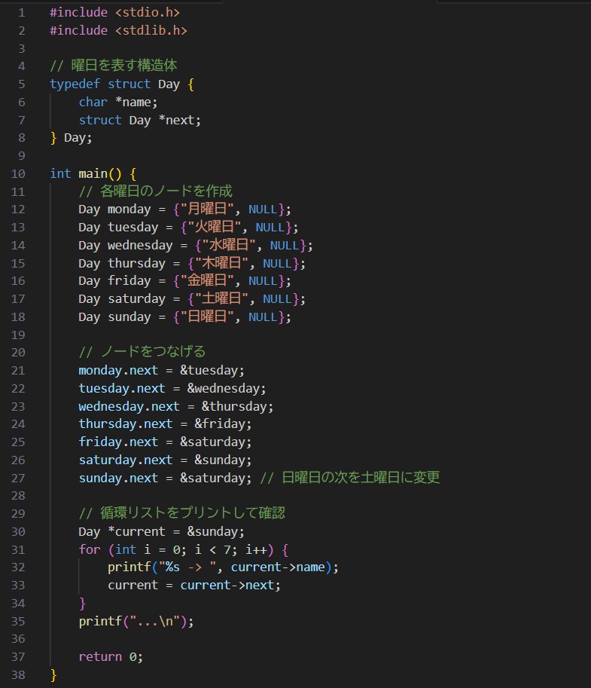Click the typedef keyword
Screen dimensions: 591x688
[x=75, y=84]
